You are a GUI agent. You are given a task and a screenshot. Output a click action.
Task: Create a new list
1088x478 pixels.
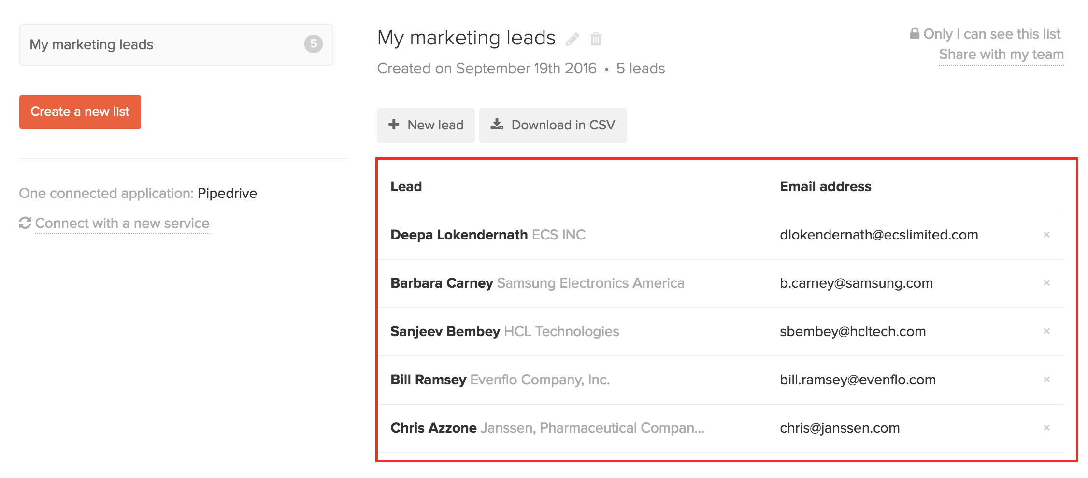point(80,112)
